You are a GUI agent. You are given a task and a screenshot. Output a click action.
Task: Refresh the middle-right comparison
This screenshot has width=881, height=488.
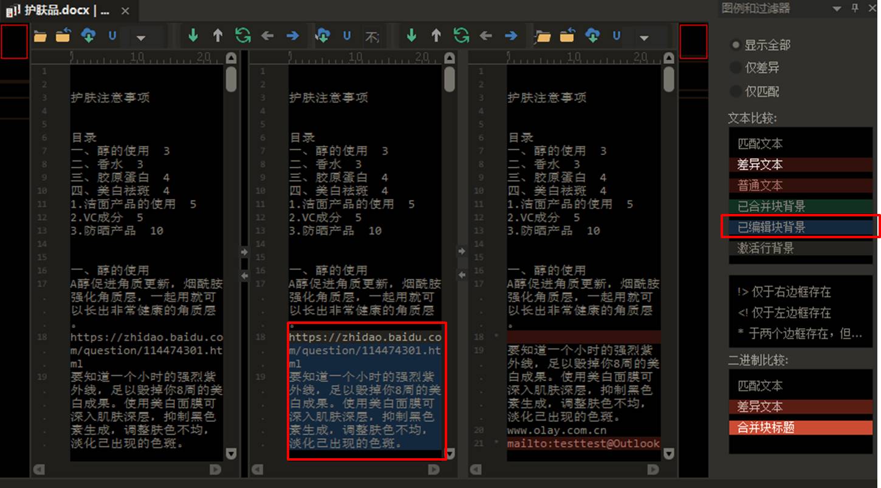pyautogui.click(x=461, y=36)
